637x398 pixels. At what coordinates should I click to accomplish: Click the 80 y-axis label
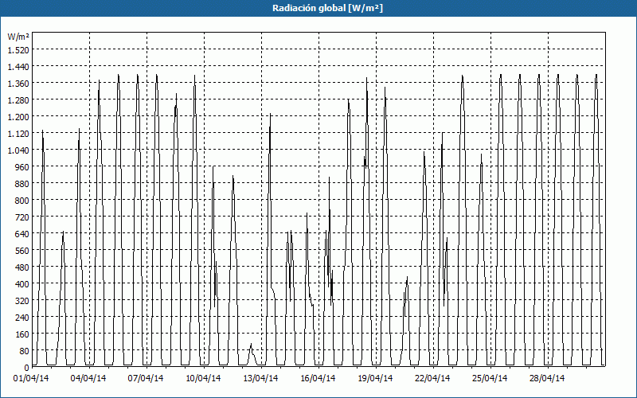pyautogui.click(x=25, y=350)
